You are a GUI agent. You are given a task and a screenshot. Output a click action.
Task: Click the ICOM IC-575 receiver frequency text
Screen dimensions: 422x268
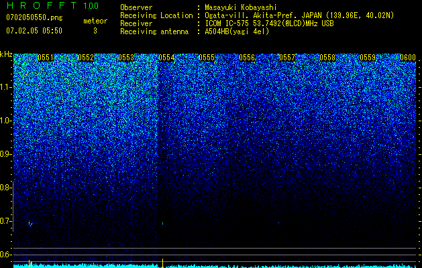(269, 23)
